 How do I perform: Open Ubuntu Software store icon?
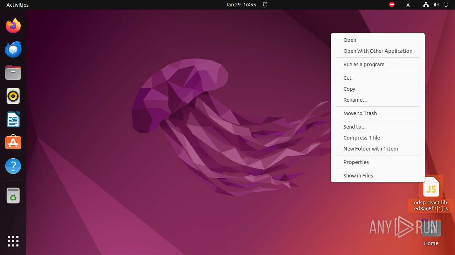[13, 143]
